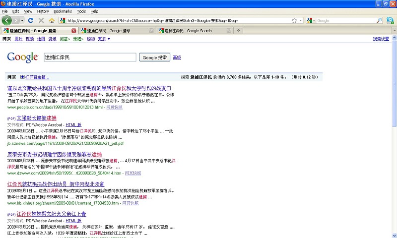
Task: Click the search magnifier icon in toolbar
Action: click(379, 20)
